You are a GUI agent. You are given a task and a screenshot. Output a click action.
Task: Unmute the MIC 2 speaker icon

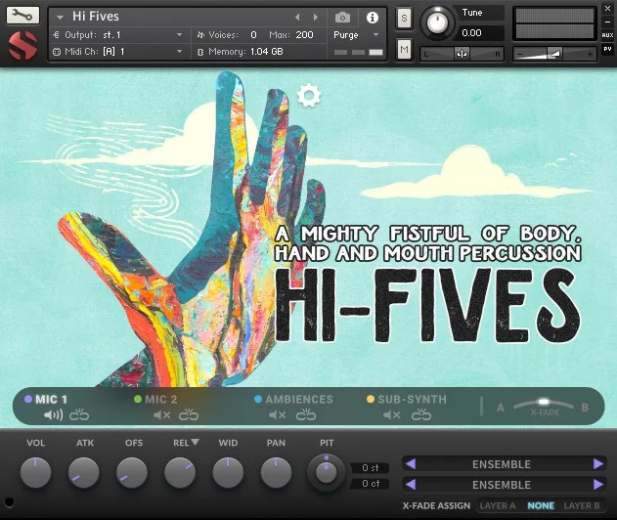tap(161, 415)
